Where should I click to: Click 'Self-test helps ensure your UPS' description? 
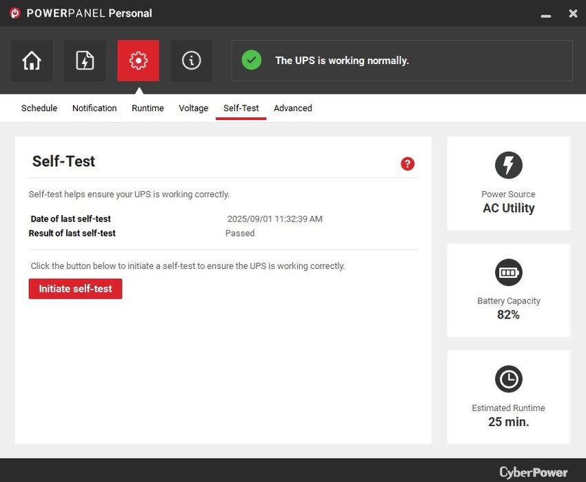pyautogui.click(x=129, y=194)
